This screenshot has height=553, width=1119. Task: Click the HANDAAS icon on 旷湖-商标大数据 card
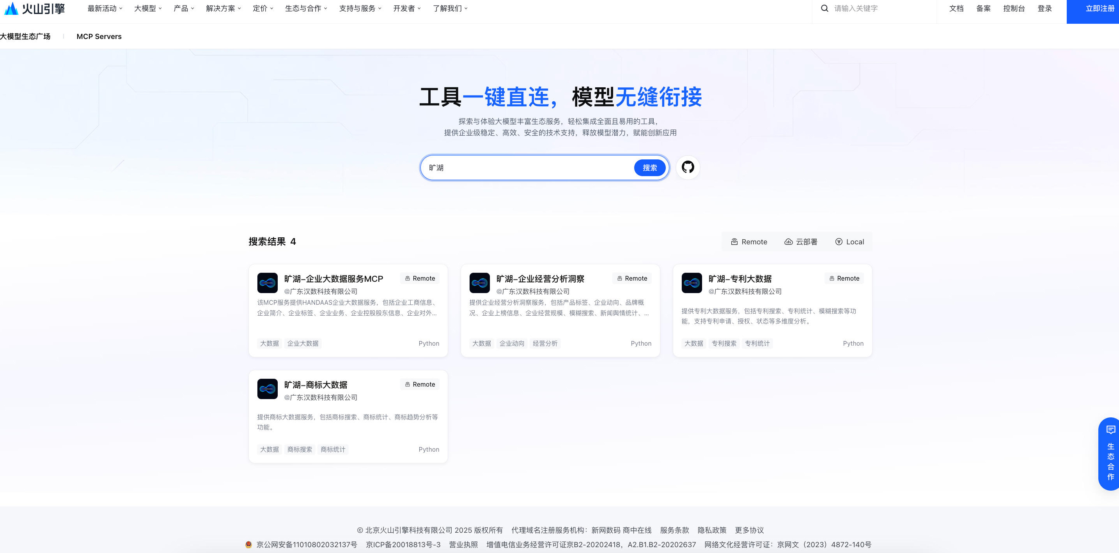[268, 389]
